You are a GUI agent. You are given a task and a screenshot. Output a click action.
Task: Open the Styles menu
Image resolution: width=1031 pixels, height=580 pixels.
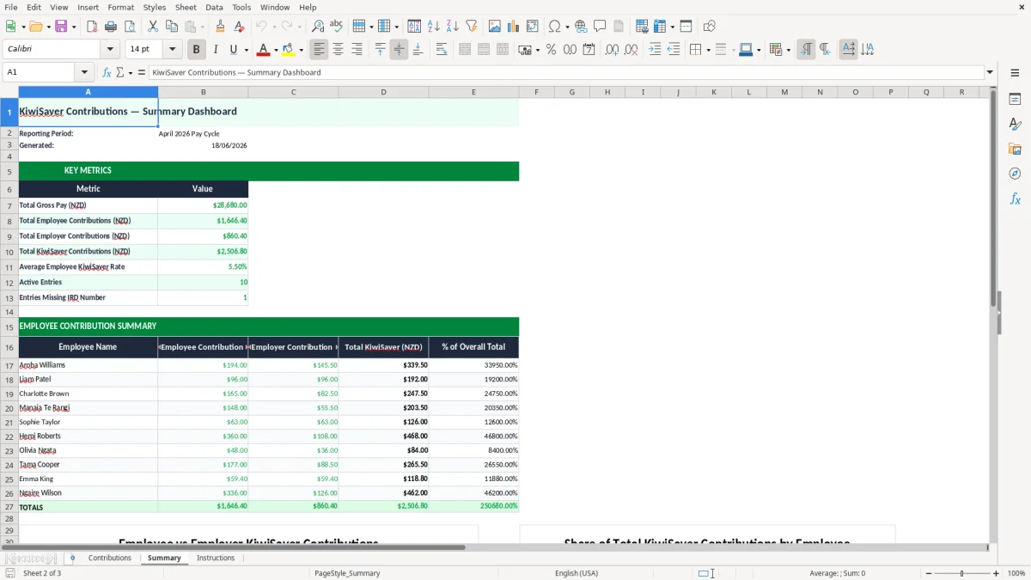pyautogui.click(x=155, y=7)
